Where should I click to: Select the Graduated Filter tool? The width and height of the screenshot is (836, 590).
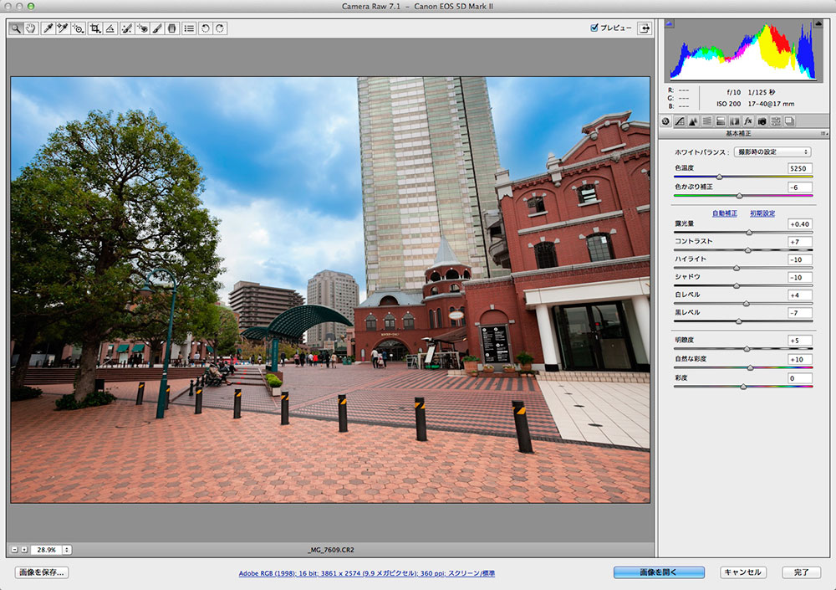click(x=171, y=28)
